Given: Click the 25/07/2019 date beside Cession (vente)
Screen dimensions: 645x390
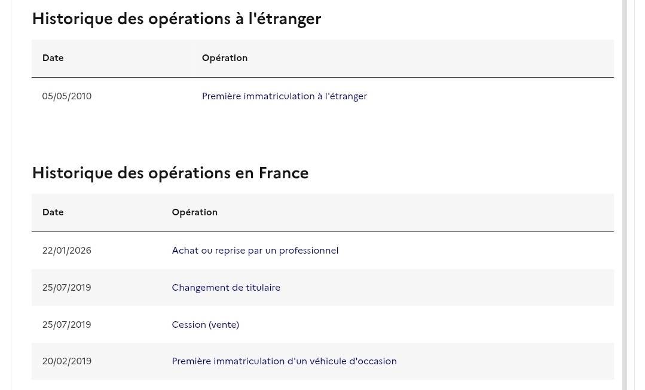Looking at the screenshot, I should pos(66,325).
